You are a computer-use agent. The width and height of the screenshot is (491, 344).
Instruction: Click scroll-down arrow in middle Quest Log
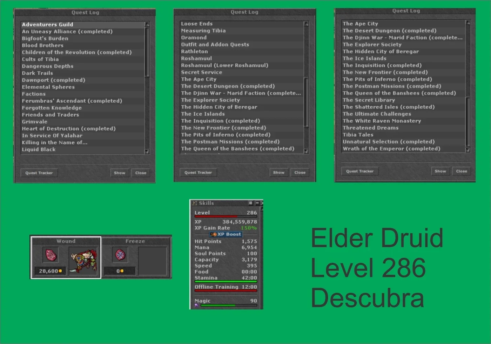coord(306,151)
